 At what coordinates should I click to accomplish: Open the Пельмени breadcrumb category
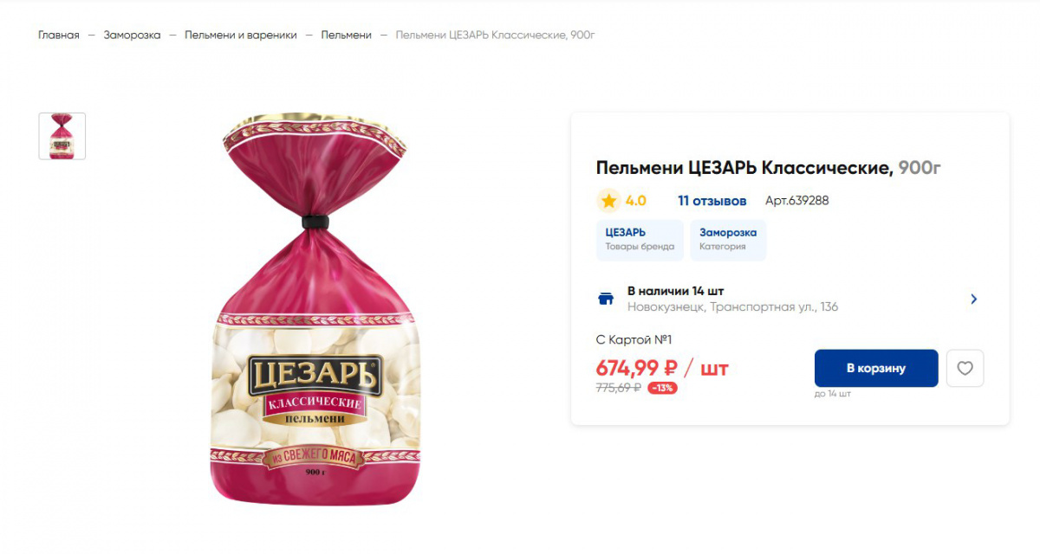346,35
